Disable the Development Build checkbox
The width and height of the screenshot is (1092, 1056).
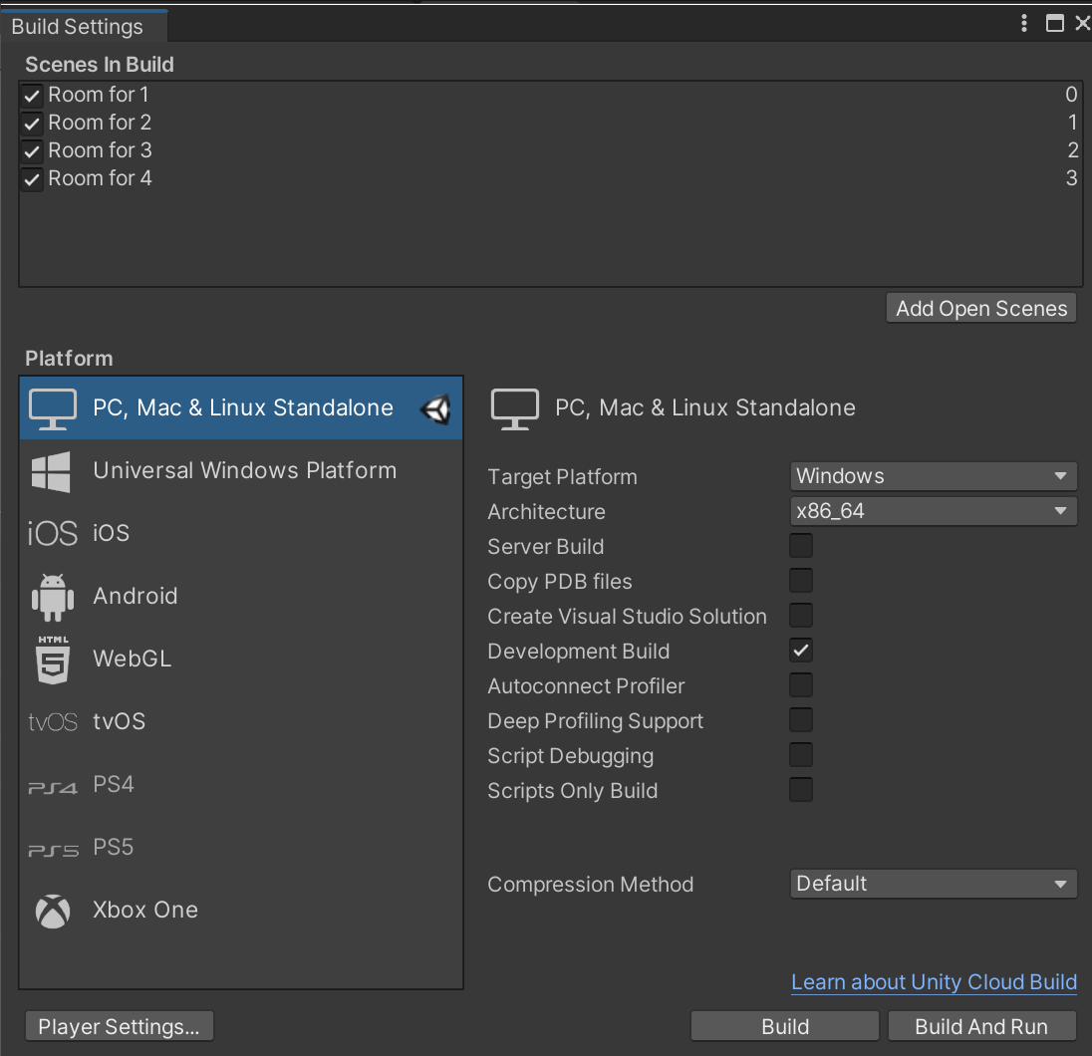[x=801, y=650]
